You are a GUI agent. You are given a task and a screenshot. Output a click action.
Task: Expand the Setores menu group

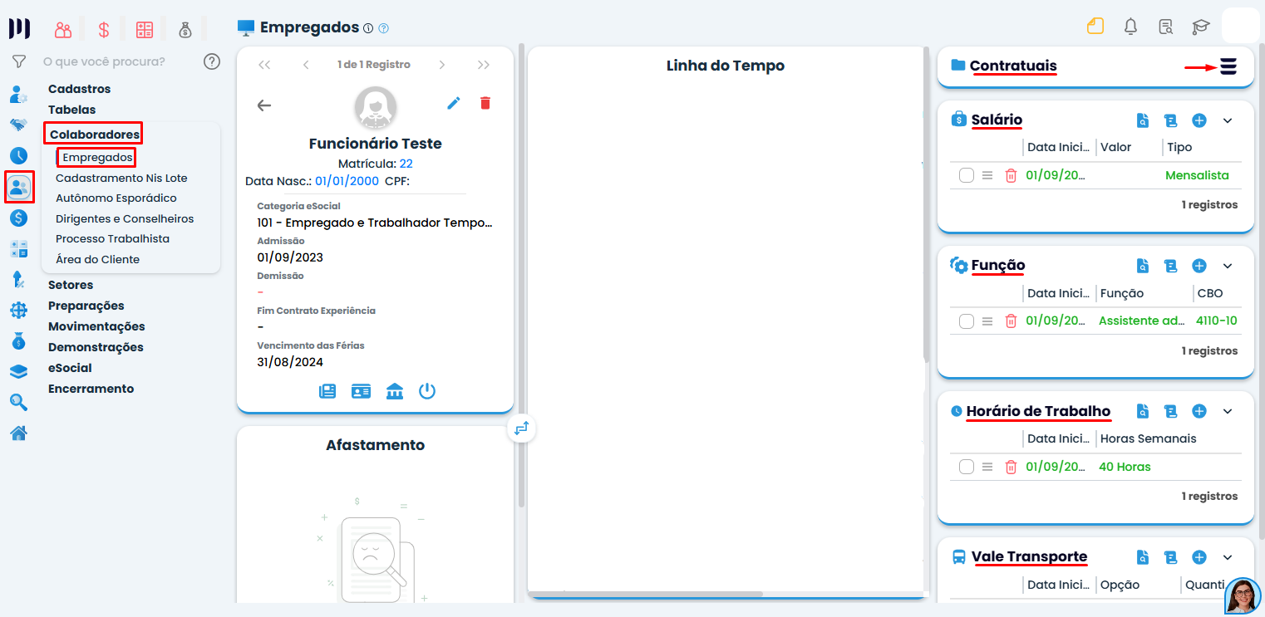[x=71, y=285]
